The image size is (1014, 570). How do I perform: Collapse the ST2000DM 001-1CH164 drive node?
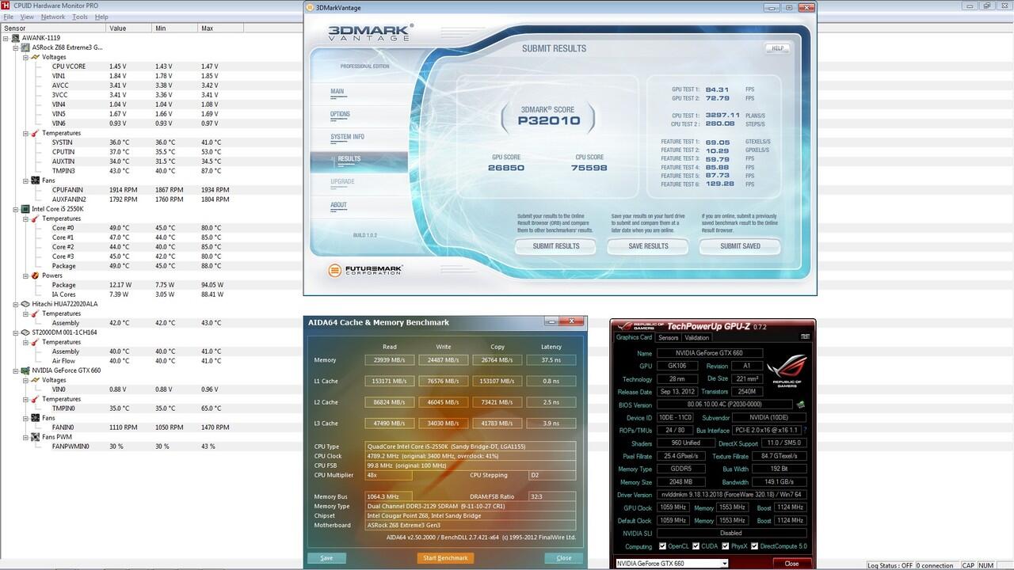[x=16, y=332]
